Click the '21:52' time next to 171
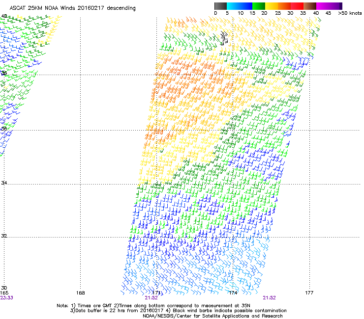The height and width of the screenshot is (319, 364). tap(151, 298)
